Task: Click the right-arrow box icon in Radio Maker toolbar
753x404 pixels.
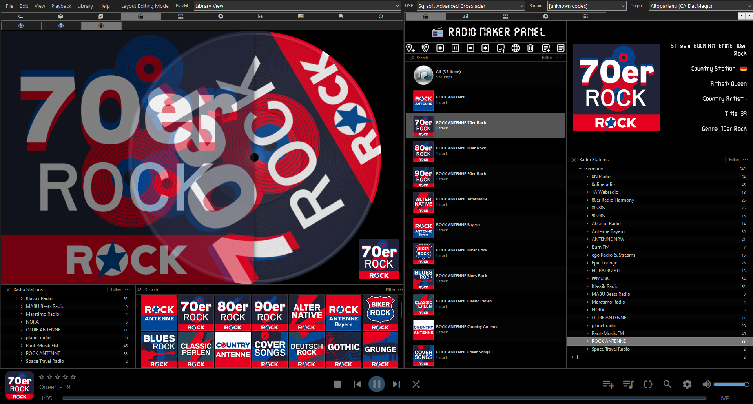Action: 485,48
